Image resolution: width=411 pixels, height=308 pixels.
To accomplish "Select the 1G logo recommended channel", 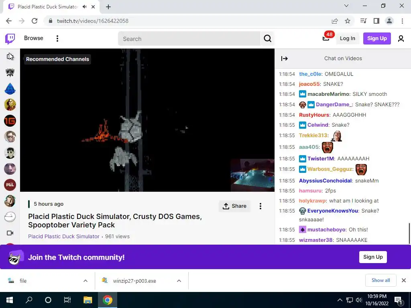I will (x=10, y=121).
